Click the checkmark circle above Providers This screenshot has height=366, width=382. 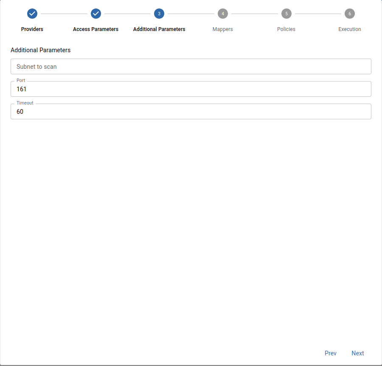(x=32, y=14)
